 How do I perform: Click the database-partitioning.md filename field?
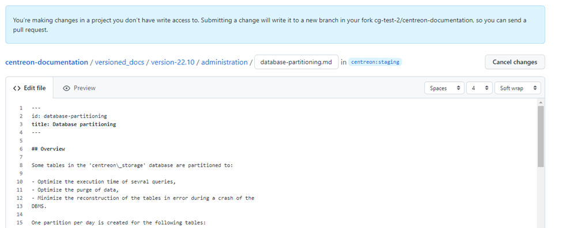(x=296, y=62)
